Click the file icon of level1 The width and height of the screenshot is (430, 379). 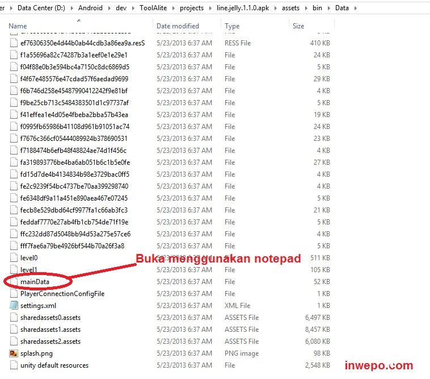click(14, 269)
